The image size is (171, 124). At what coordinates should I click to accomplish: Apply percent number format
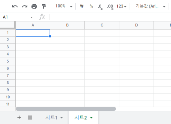[91, 6]
